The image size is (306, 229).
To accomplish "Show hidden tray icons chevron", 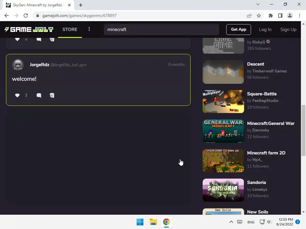I will [x=231, y=222].
